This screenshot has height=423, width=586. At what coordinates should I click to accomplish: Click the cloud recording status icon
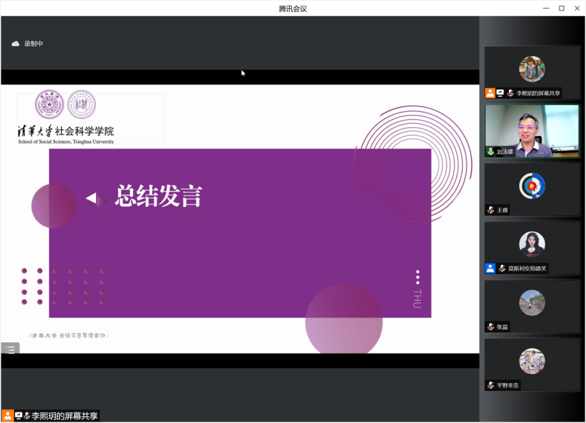pyautogui.click(x=15, y=43)
